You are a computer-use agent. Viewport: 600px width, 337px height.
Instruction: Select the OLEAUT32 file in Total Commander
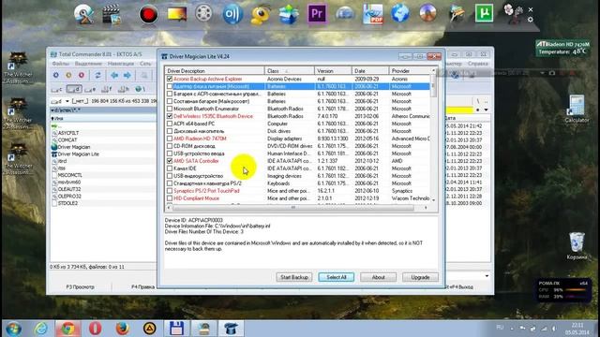[x=68, y=189]
